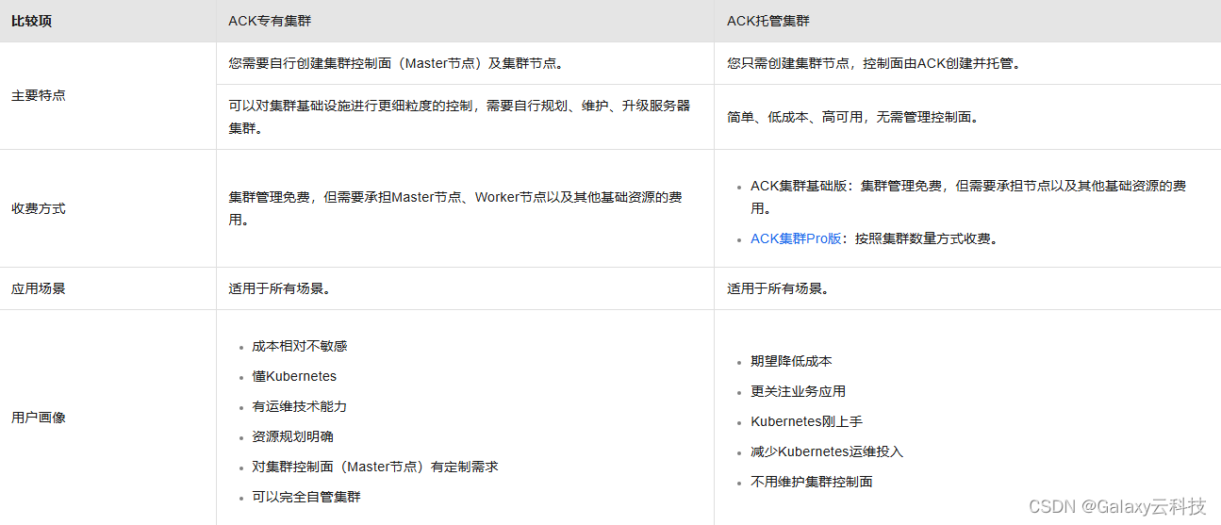Click text 集群管理免费，但需要承担Master节点
Image resolution: width=1221 pixels, height=525 pixels.
(x=345, y=198)
